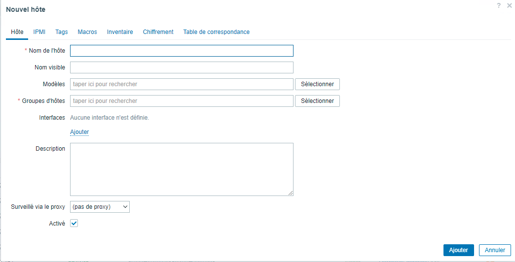
Task: Click the Groupes d'hôtes search field
Action: [182, 101]
